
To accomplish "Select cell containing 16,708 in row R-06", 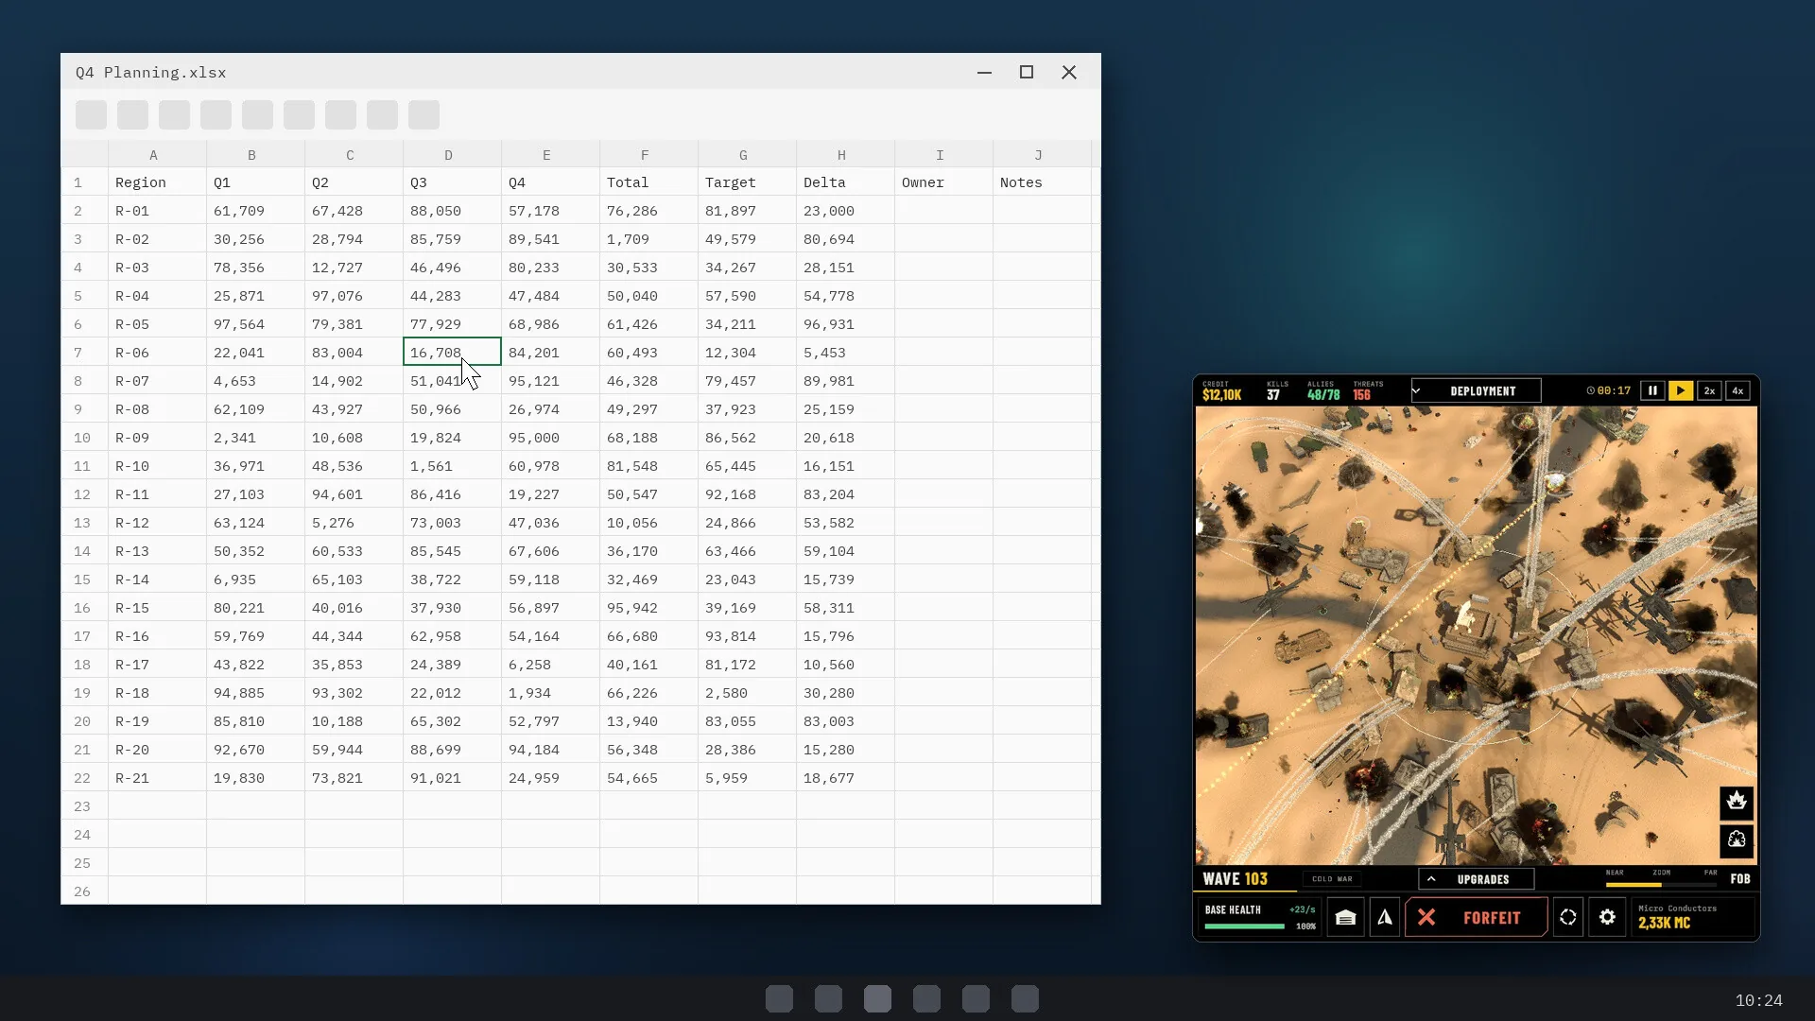I will 452,353.
